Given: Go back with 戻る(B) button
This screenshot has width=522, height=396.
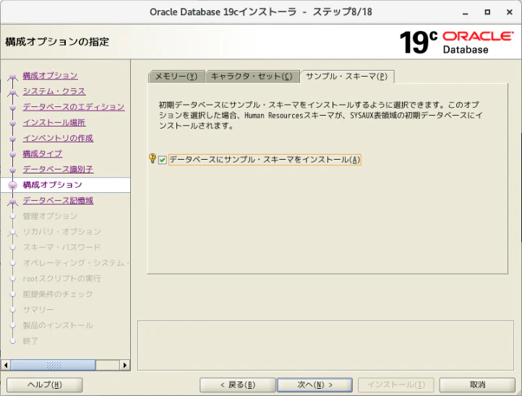Looking at the screenshot, I should [x=238, y=385].
